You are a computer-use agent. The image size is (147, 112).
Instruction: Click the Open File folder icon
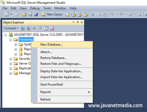(24, 14)
